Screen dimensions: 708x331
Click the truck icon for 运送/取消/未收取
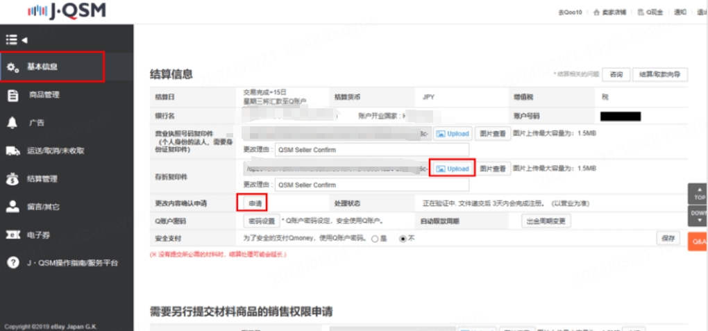click(x=12, y=151)
